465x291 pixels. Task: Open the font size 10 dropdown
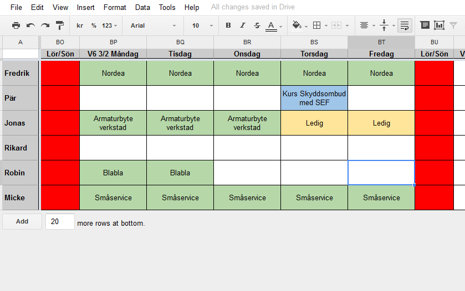202,25
